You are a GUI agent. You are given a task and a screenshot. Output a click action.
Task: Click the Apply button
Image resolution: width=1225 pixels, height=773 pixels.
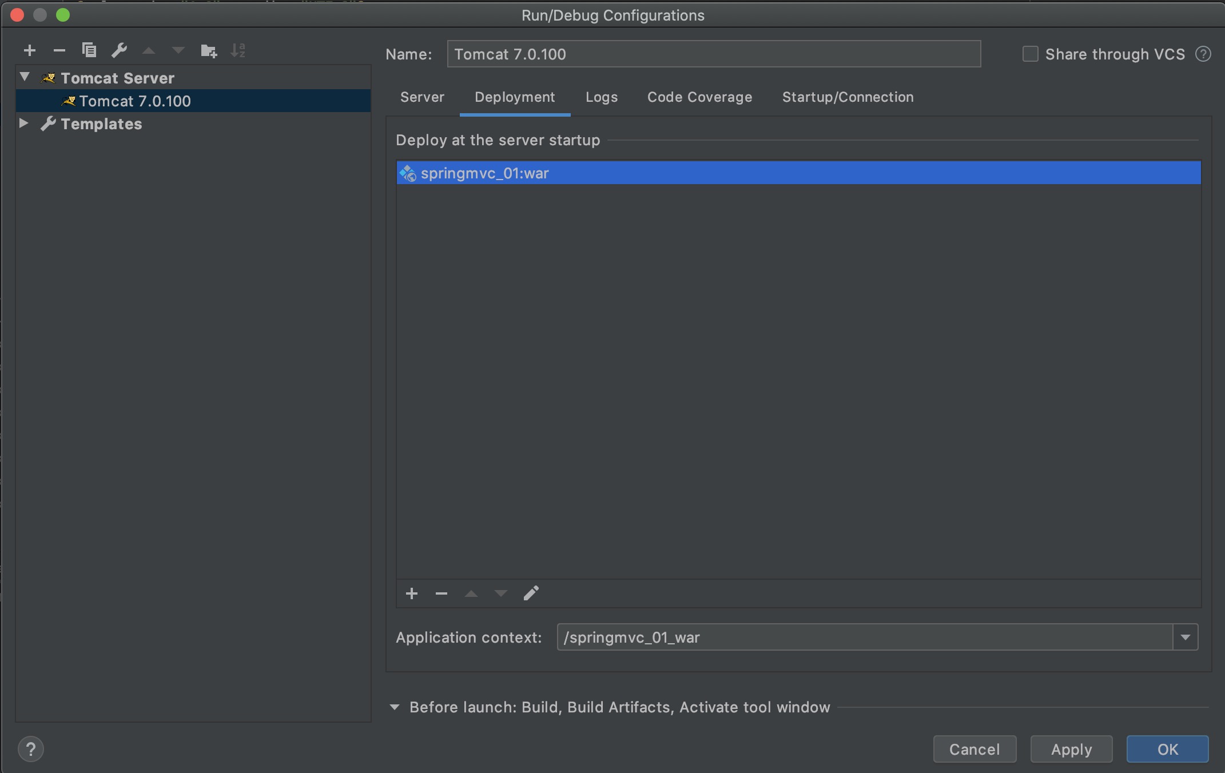click(x=1071, y=749)
